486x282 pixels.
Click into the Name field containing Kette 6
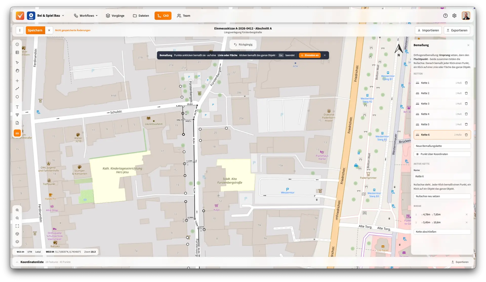pyautogui.click(x=442, y=177)
